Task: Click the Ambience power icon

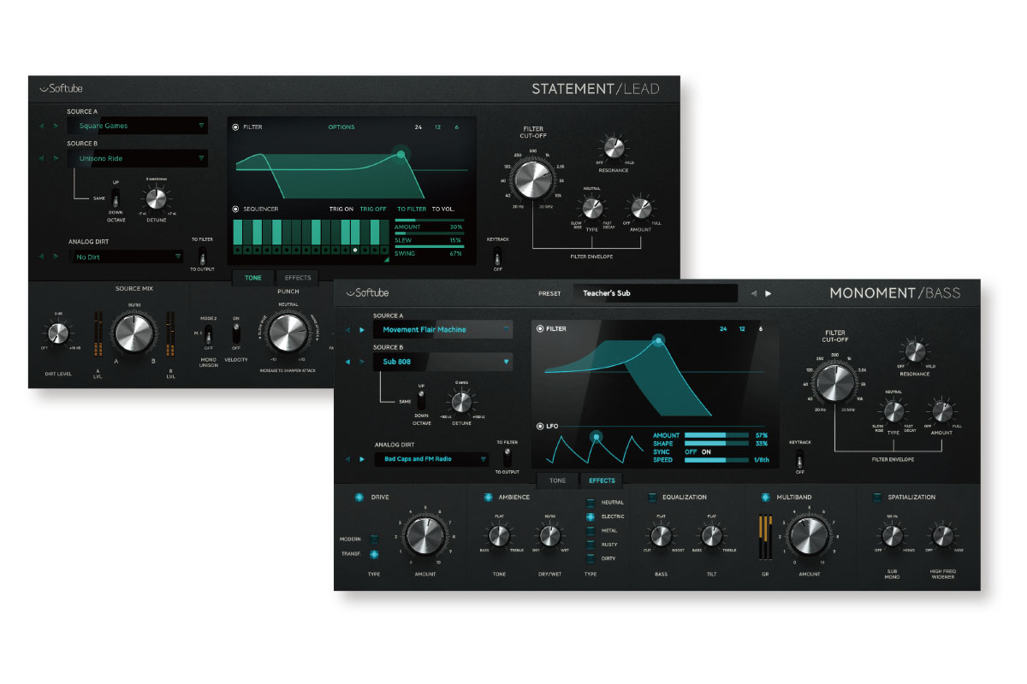Action: pos(488,497)
